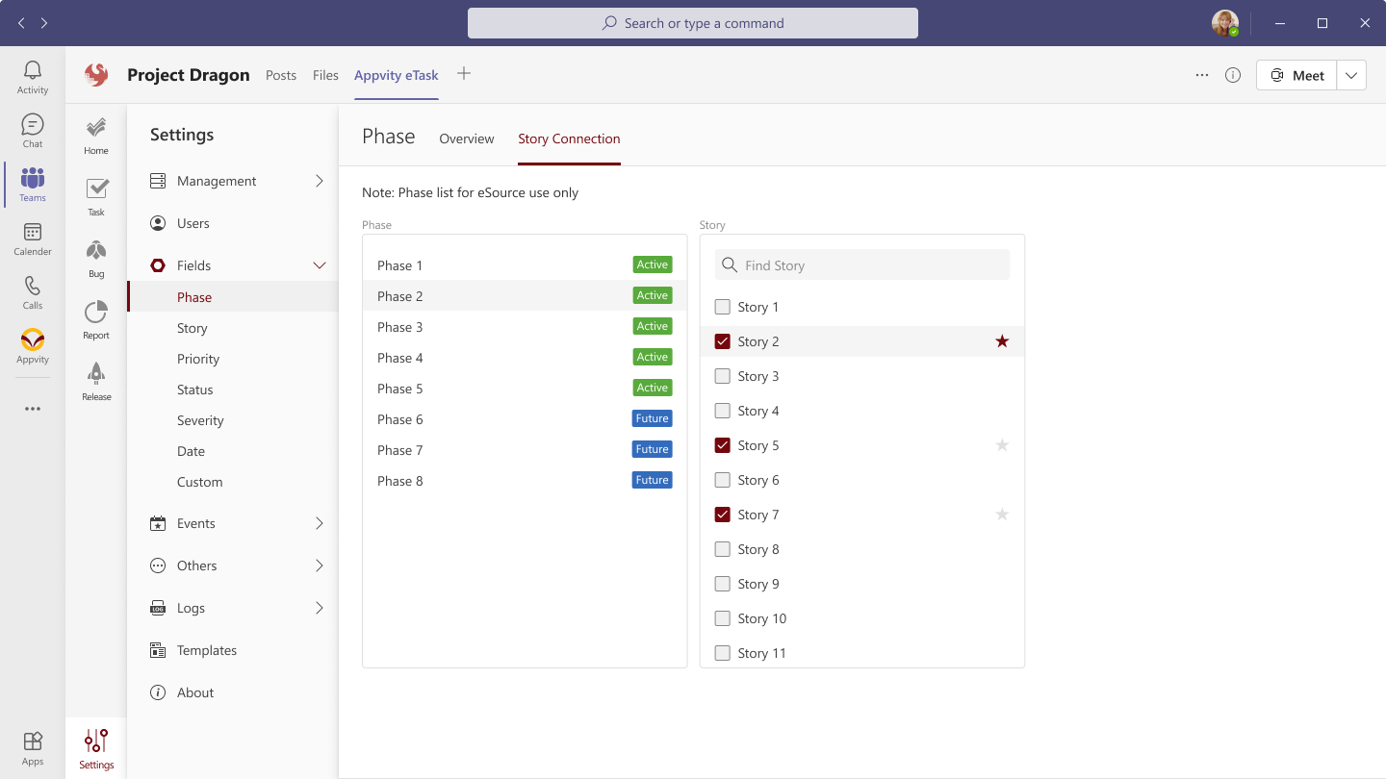The width and height of the screenshot is (1386, 779).
Task: Go to Task view in sidebar
Action: 96,197
